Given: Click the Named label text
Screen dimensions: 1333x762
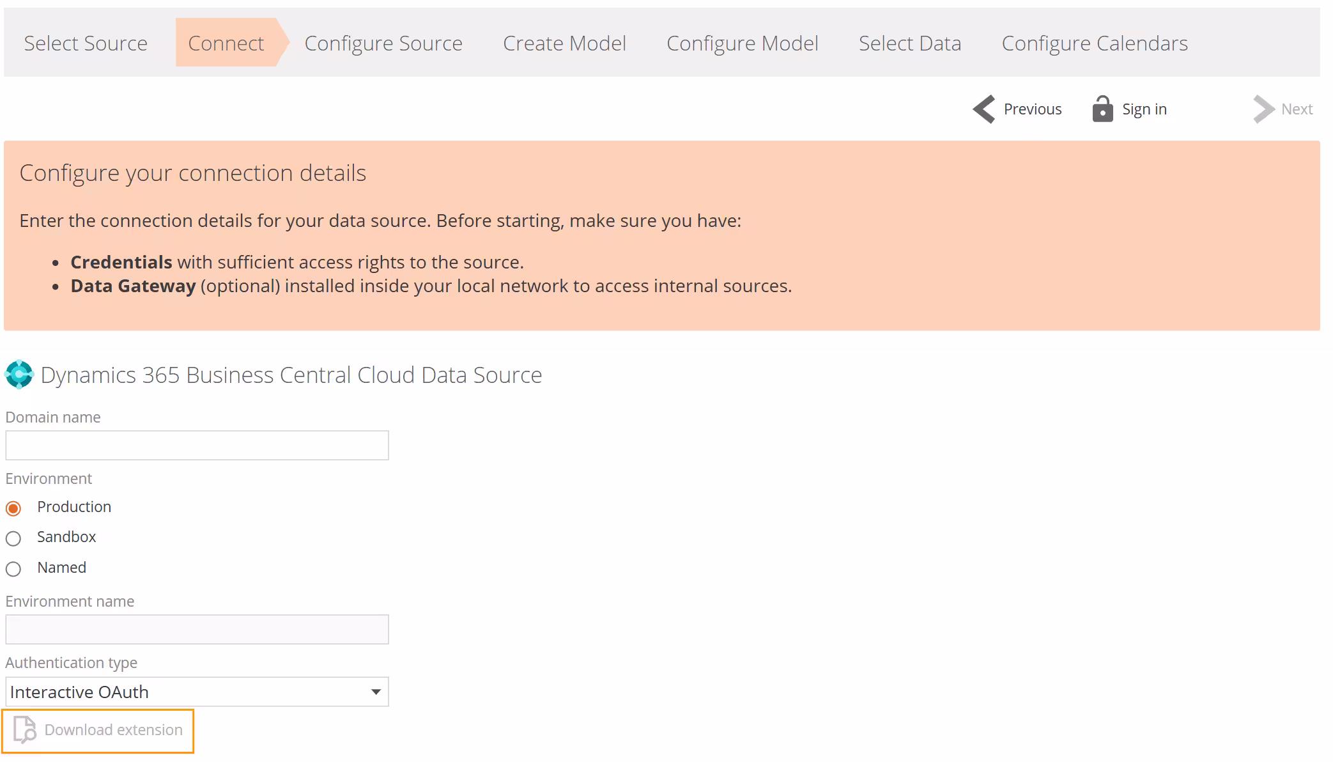Looking at the screenshot, I should tap(61, 568).
